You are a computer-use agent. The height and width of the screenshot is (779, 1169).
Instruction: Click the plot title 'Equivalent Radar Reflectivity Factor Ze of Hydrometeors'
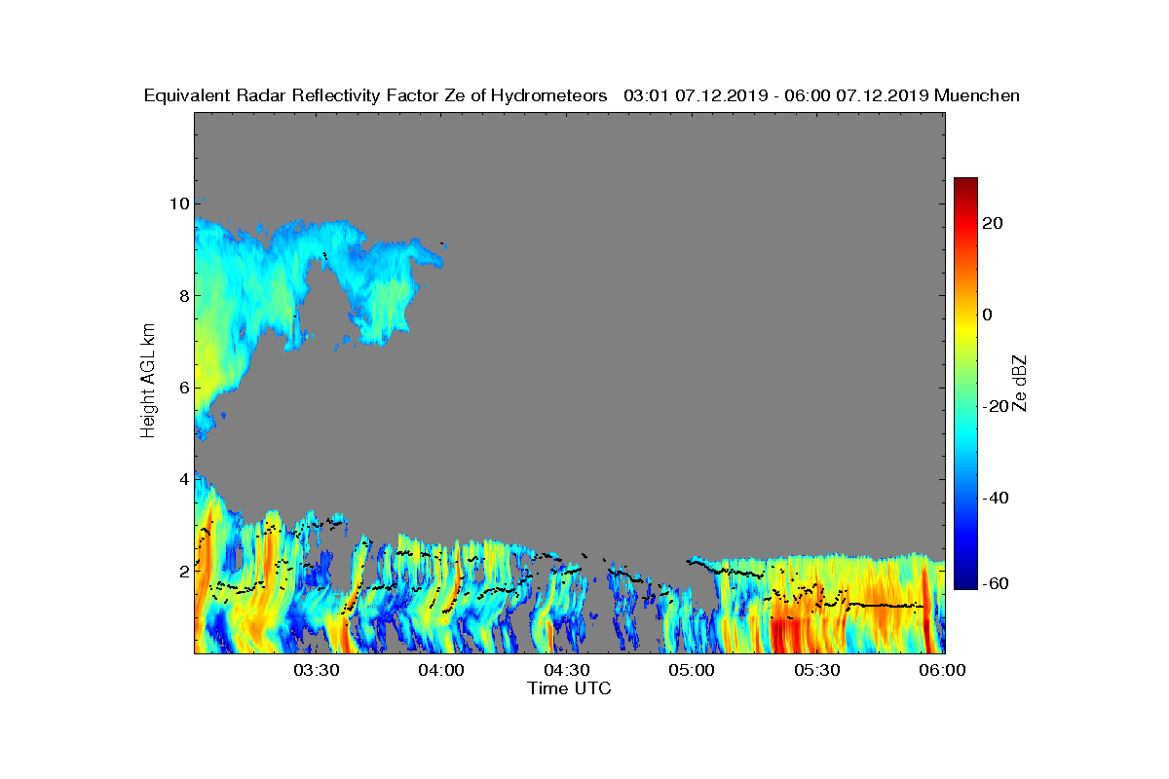point(375,95)
